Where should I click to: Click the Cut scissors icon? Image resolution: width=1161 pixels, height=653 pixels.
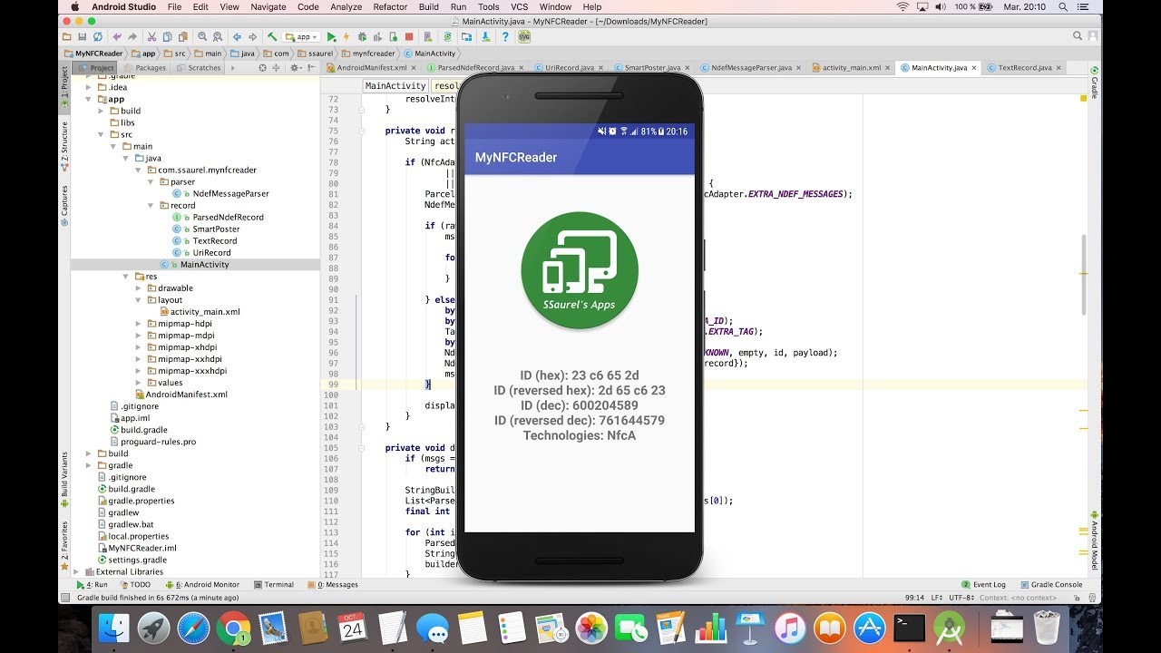point(151,37)
